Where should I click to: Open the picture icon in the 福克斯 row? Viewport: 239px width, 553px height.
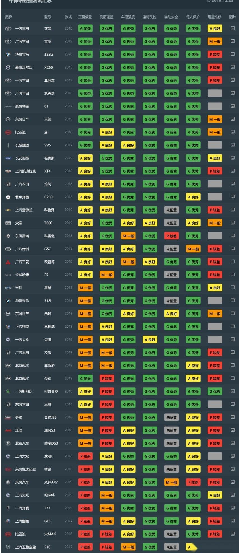(233, 158)
